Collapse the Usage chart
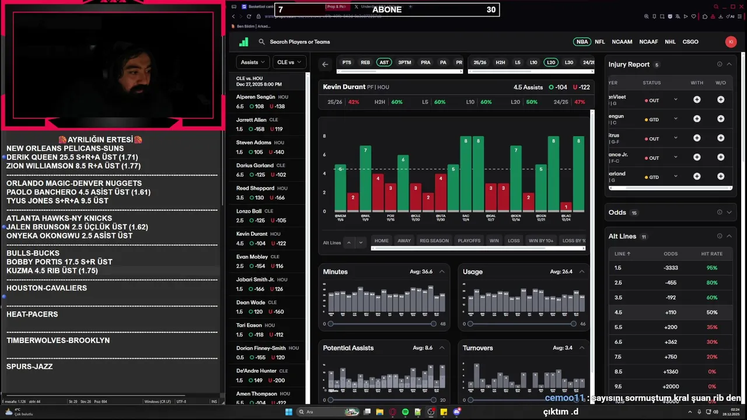The image size is (747, 420). pos(582,272)
